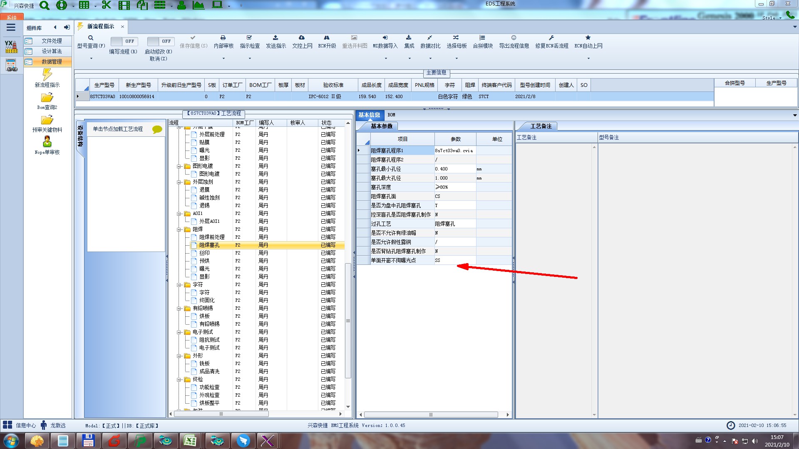
Task: Click the 文控上网 cloud icon
Action: (302, 38)
